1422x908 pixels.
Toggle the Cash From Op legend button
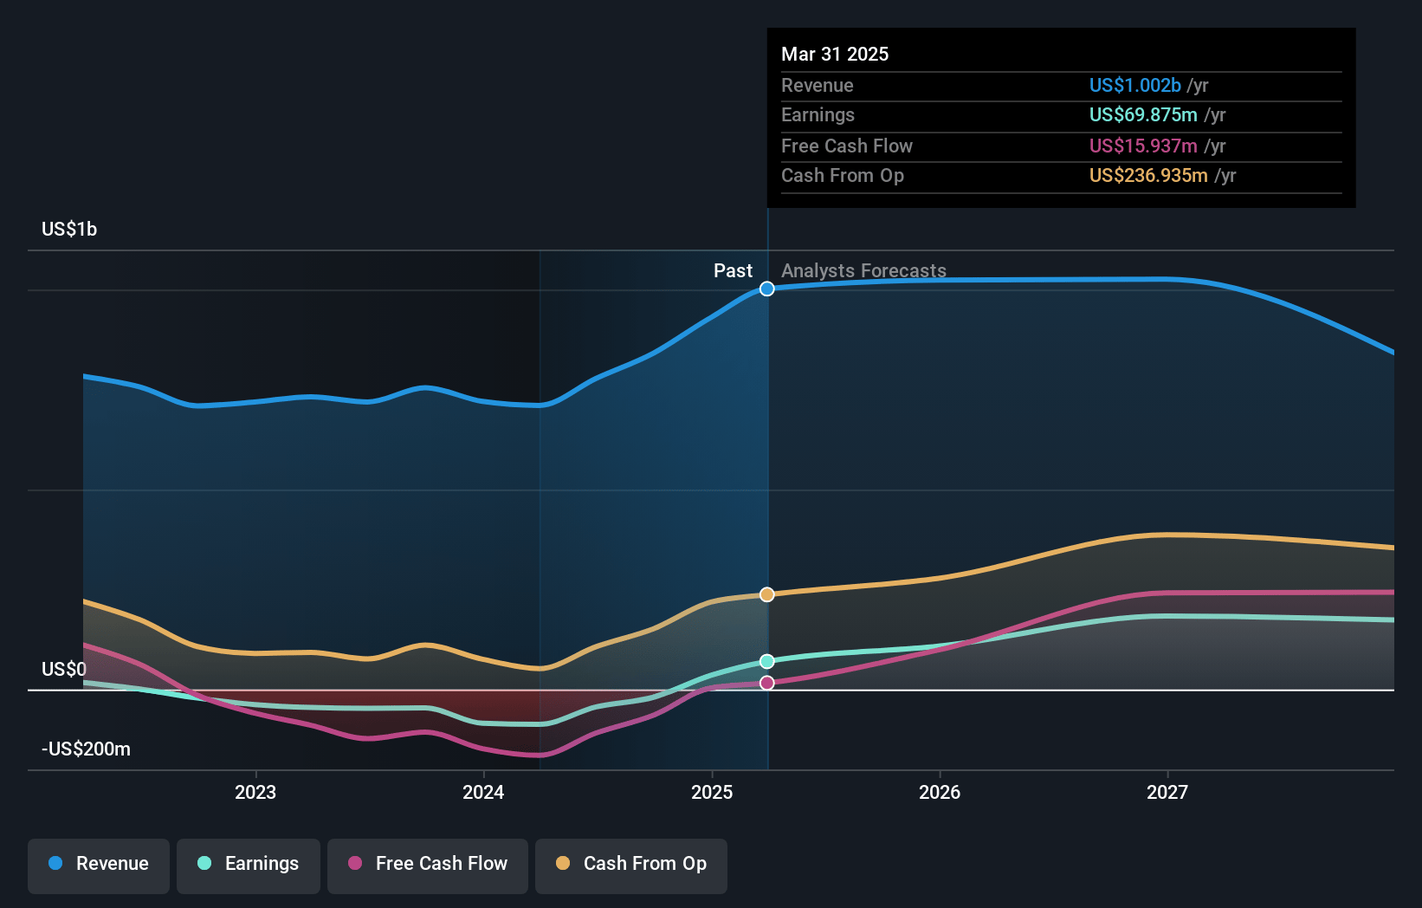(631, 866)
